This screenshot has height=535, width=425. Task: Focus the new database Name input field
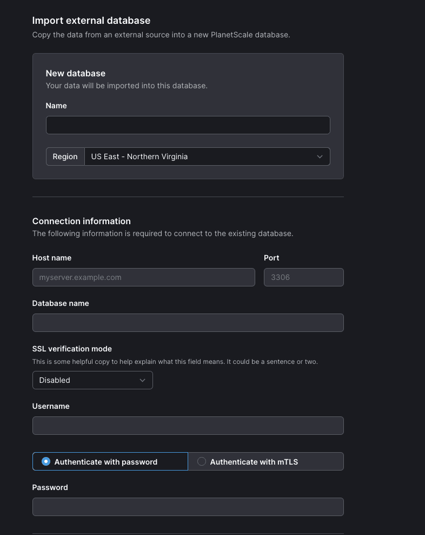click(x=188, y=125)
